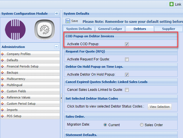The image size is (183, 138).
Task: Click the purple striped circle logo
Action: [x=15, y=30]
